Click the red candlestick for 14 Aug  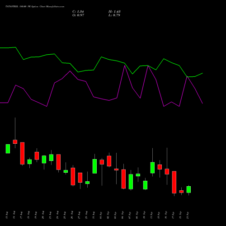pos(15,142)
